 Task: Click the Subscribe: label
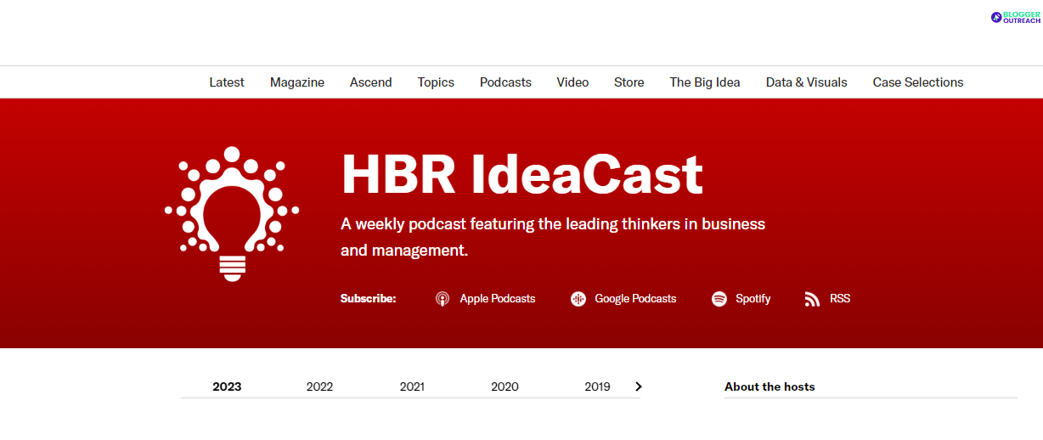368,299
